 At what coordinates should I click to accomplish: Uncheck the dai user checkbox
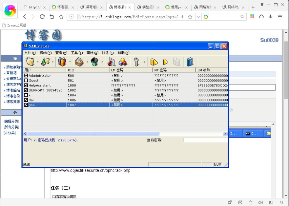(x=26, y=100)
